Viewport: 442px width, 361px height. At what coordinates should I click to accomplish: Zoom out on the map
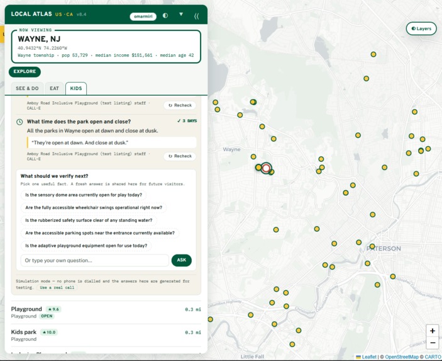click(x=433, y=343)
